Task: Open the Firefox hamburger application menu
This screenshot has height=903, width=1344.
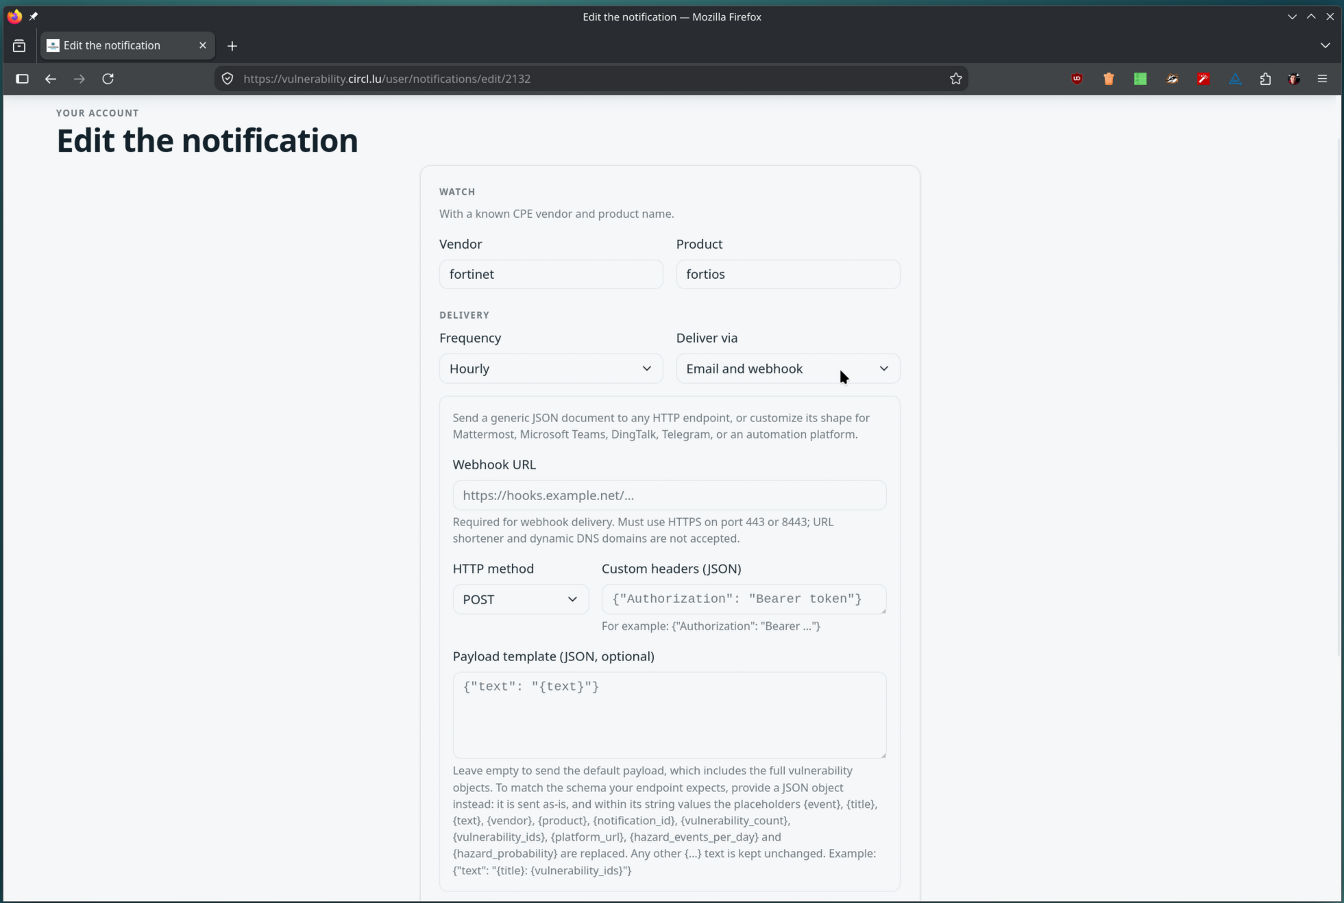Action: [1322, 79]
